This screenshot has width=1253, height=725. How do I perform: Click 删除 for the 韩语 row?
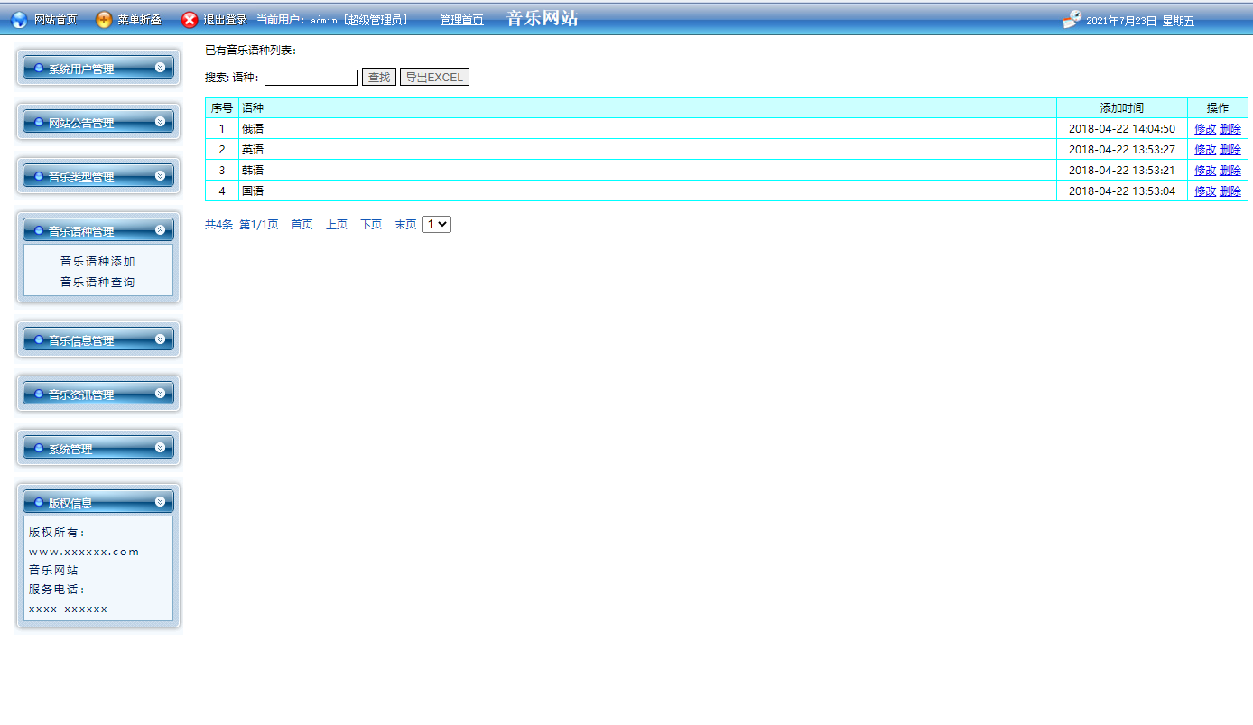pyautogui.click(x=1230, y=170)
